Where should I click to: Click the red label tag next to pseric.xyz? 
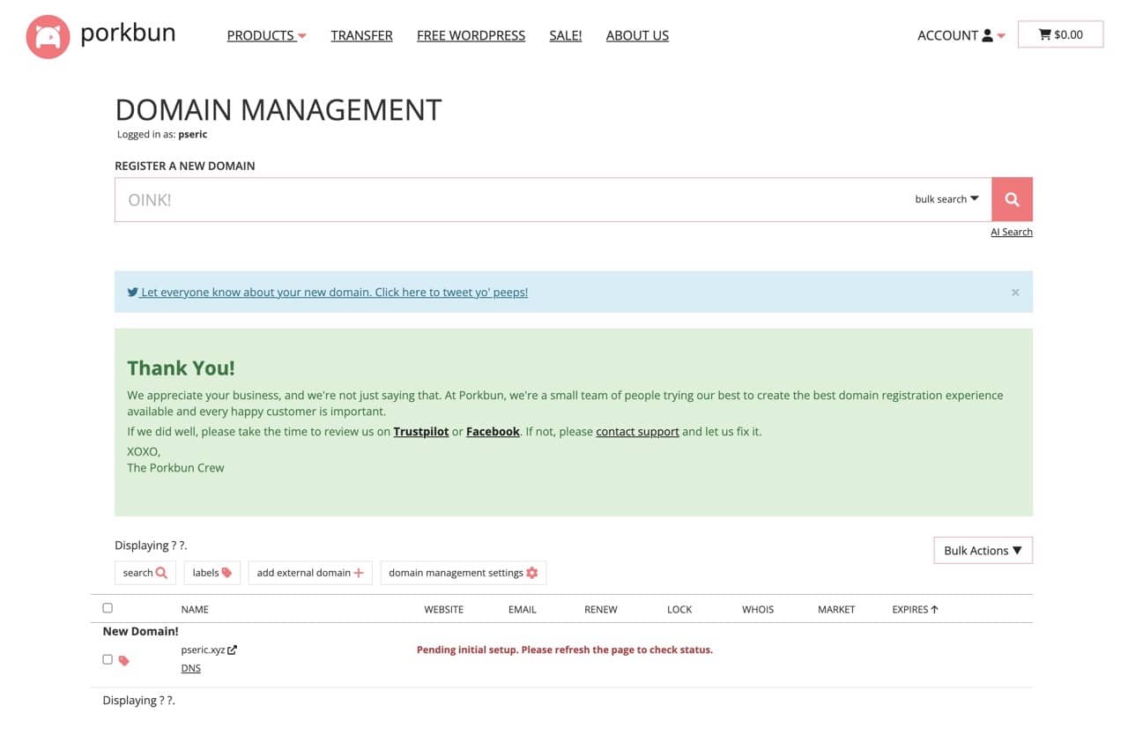point(123,660)
